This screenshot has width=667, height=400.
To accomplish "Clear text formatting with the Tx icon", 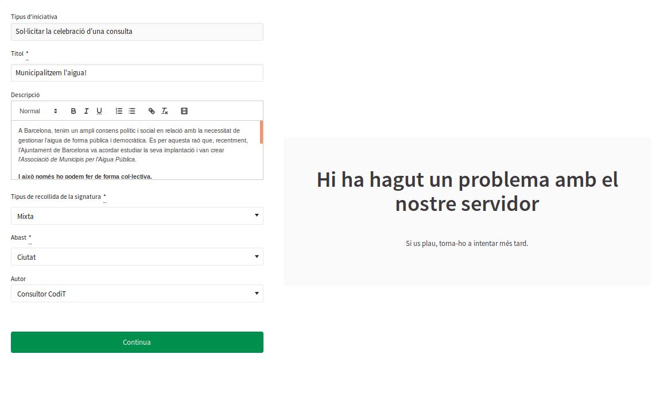I will [165, 111].
